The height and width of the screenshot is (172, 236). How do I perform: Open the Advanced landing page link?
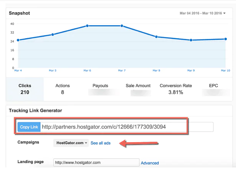click(150, 163)
